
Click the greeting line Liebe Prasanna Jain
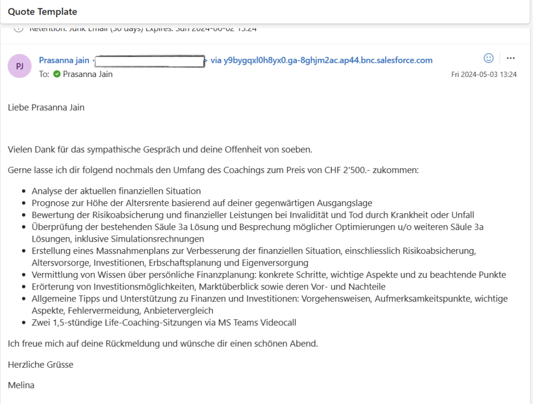tap(46, 108)
